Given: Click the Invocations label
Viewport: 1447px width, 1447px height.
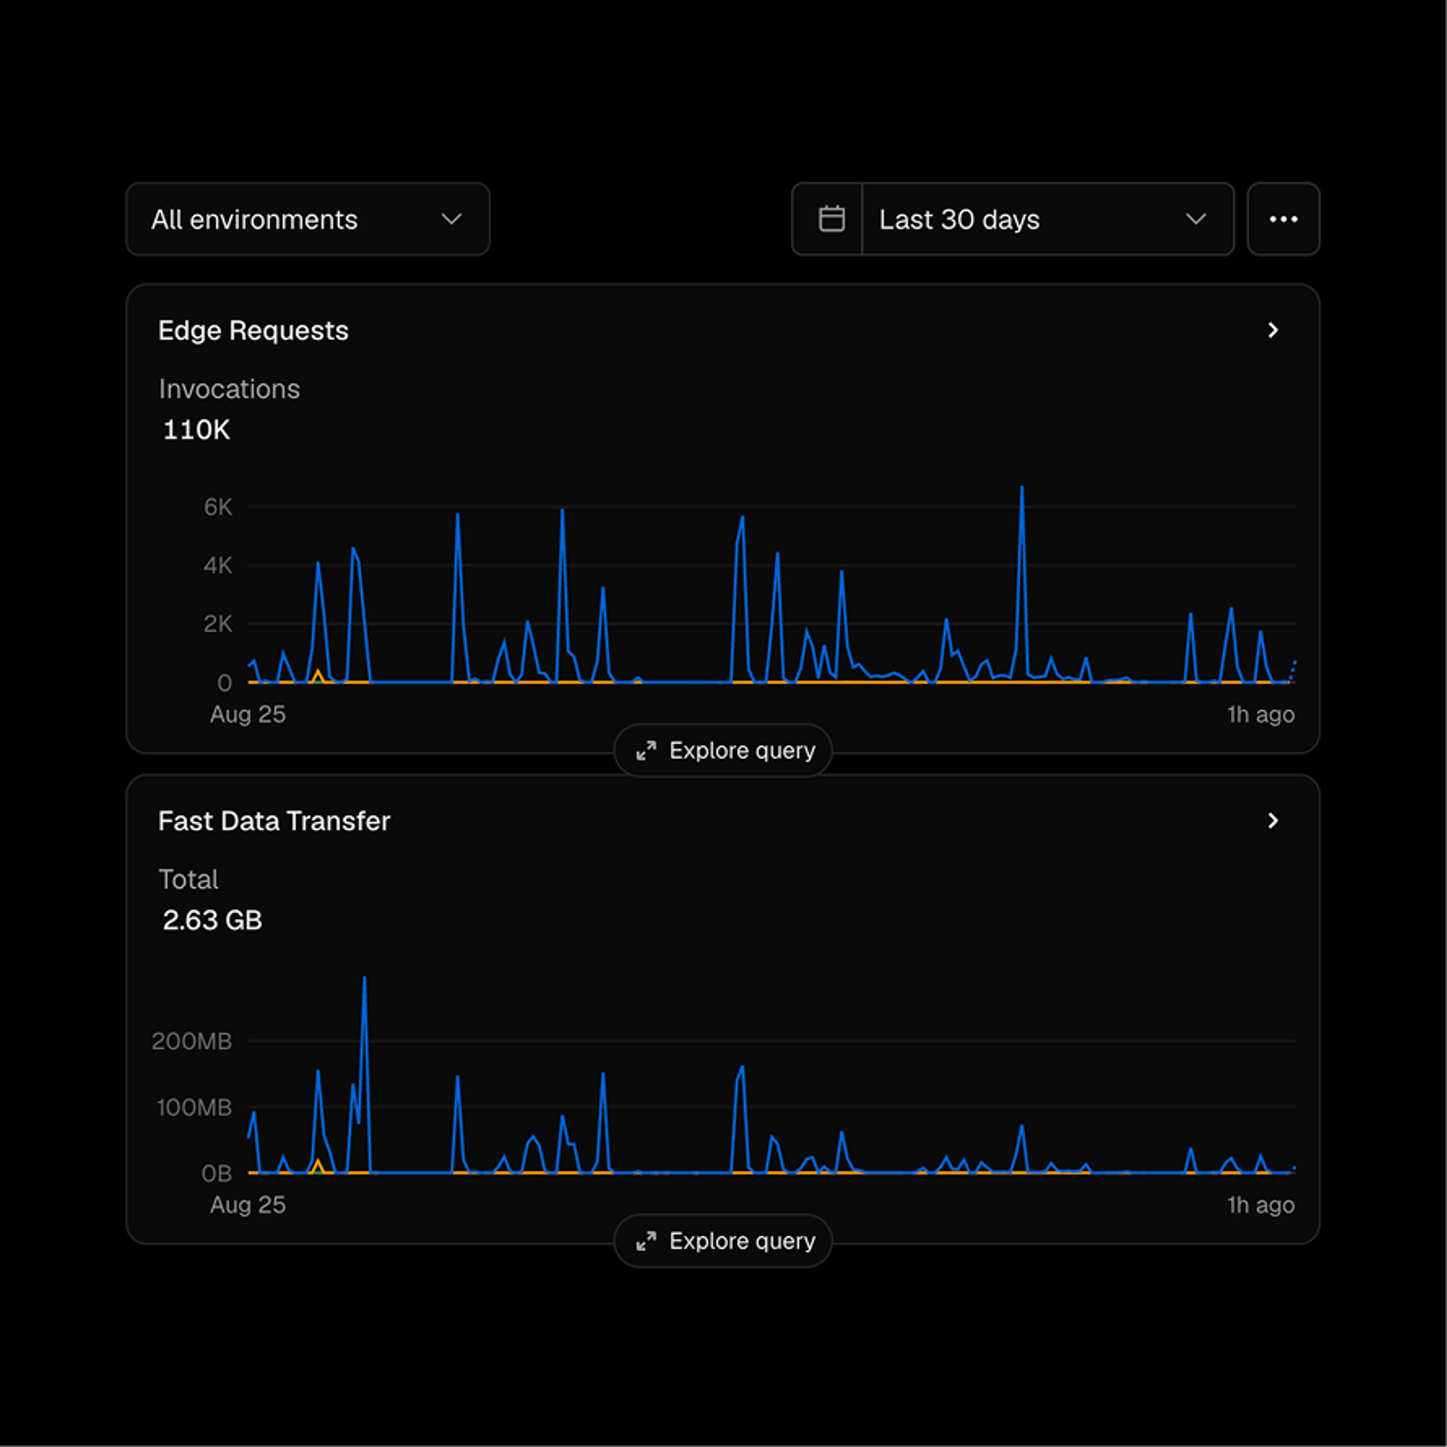Looking at the screenshot, I should point(229,389).
